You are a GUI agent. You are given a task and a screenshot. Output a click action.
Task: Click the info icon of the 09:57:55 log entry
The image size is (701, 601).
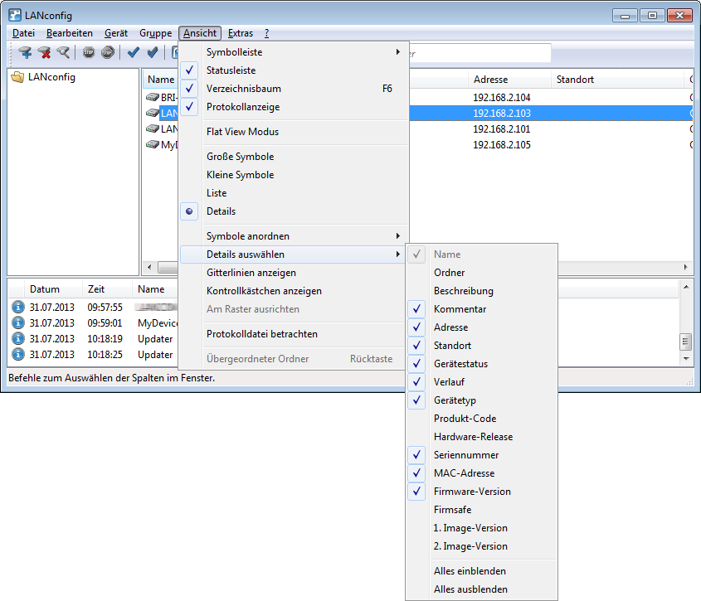(x=18, y=307)
